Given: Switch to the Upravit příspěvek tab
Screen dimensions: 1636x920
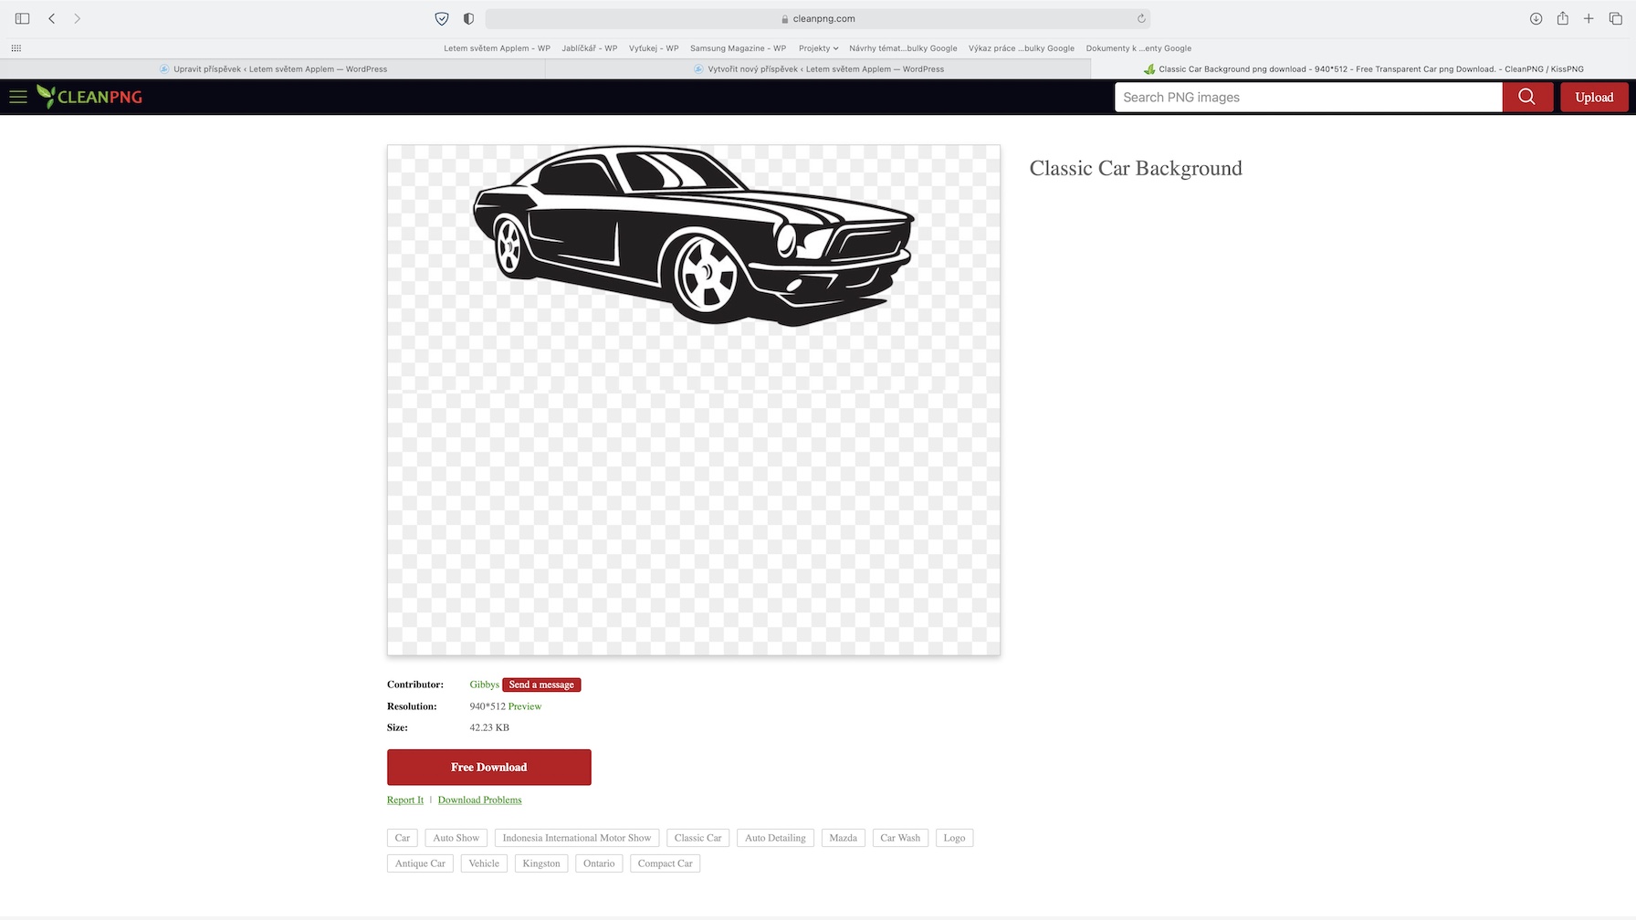Looking at the screenshot, I should click(273, 69).
